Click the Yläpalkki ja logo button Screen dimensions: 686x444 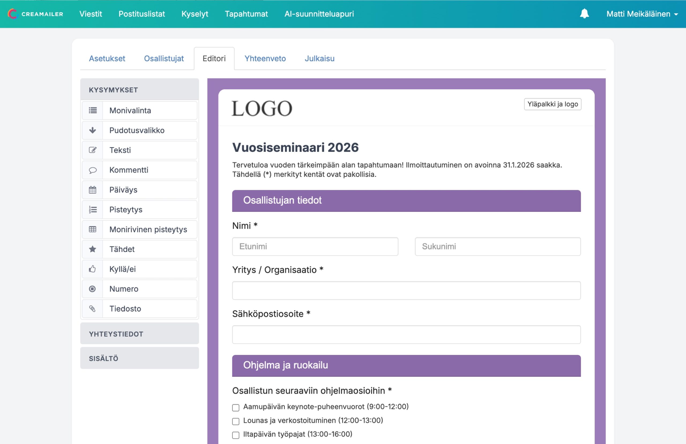coord(552,104)
